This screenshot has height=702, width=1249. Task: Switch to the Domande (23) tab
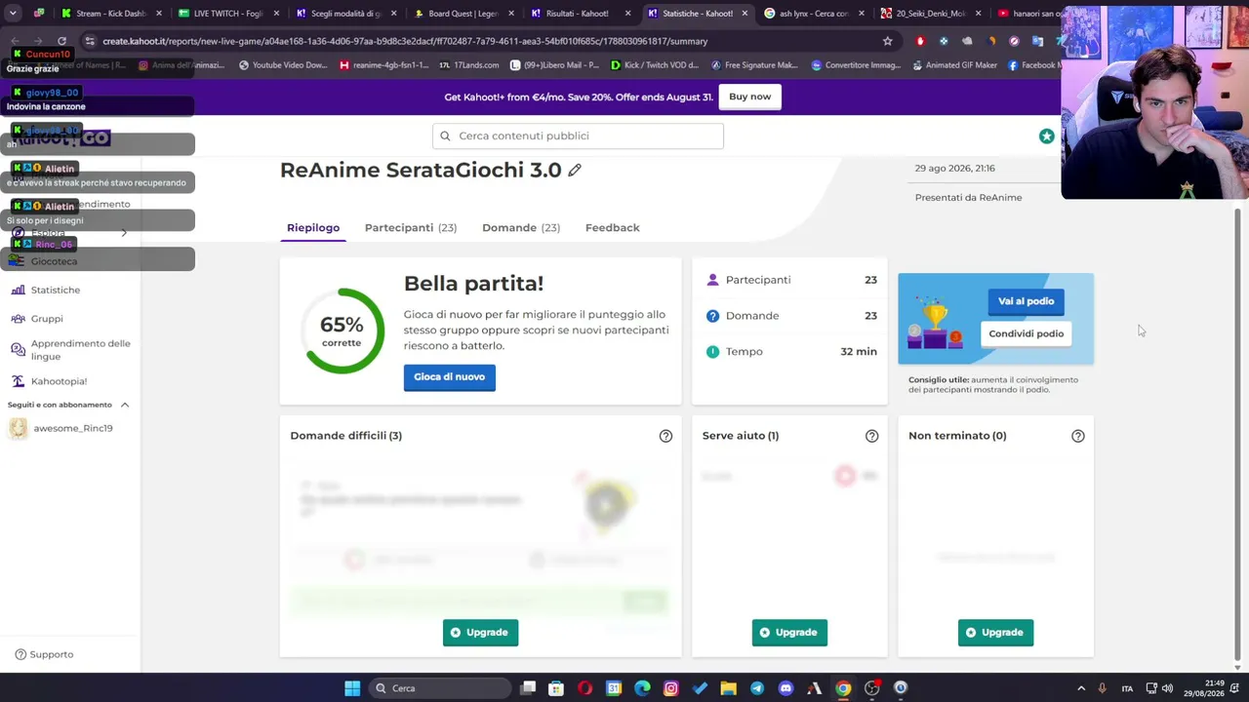click(x=521, y=228)
